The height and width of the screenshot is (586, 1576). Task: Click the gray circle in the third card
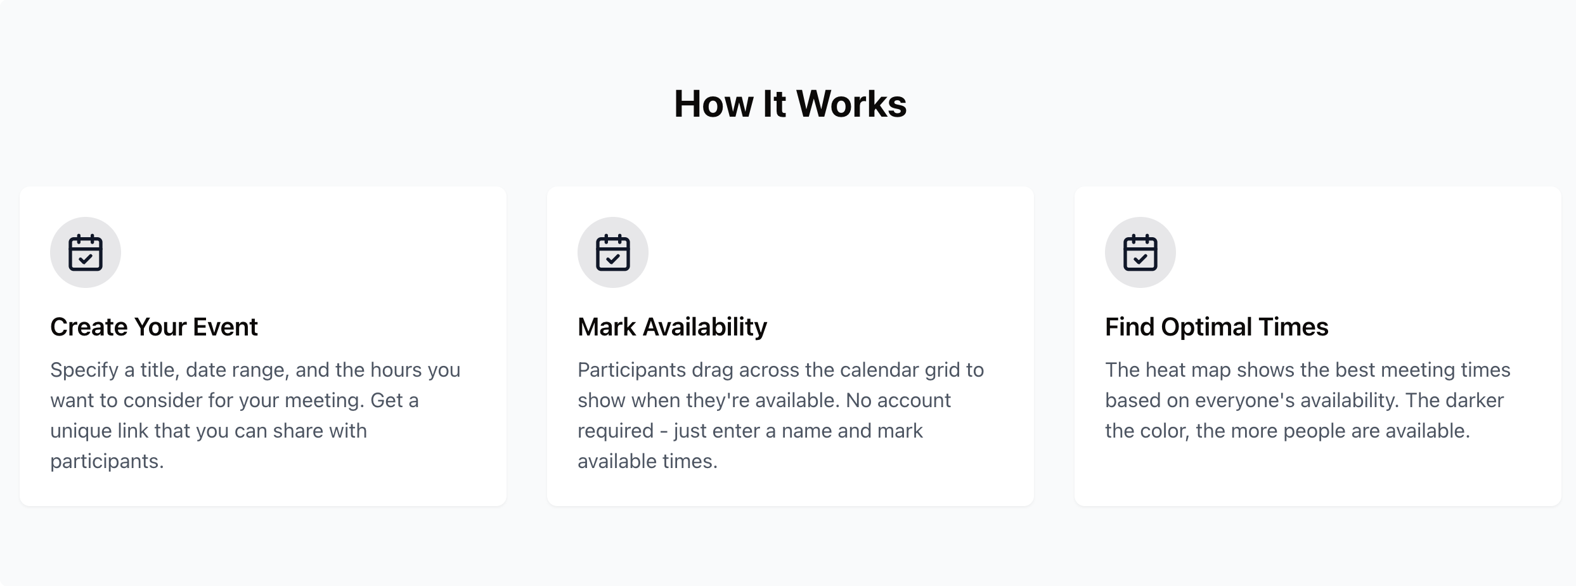click(1140, 252)
